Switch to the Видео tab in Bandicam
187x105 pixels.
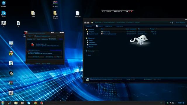click(x=39, y=39)
